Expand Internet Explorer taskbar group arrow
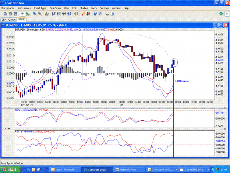The image size is (230, 173). 112,170
